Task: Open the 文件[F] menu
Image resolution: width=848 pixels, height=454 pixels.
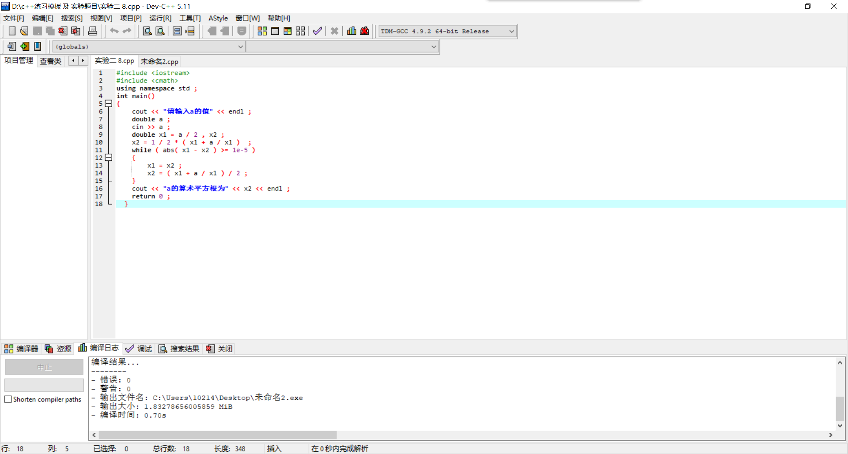Action: [x=14, y=18]
